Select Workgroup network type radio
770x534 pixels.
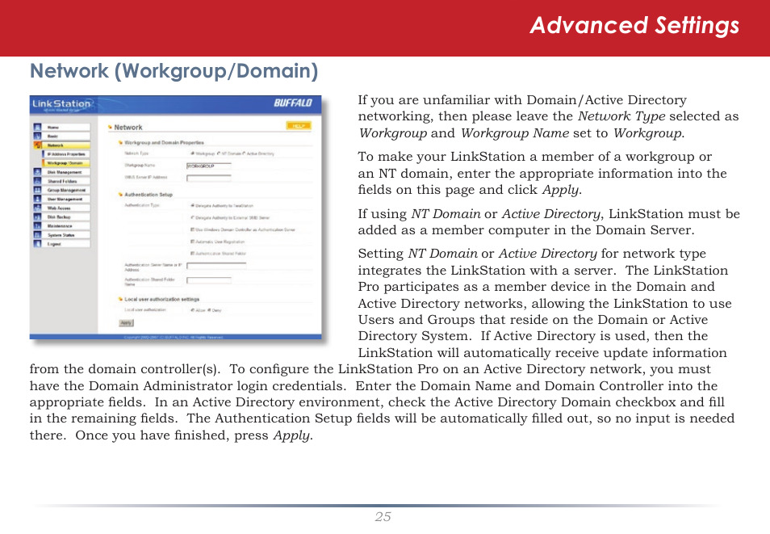192,153
